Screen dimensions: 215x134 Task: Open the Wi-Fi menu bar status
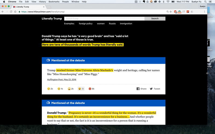click(x=168, y=2)
